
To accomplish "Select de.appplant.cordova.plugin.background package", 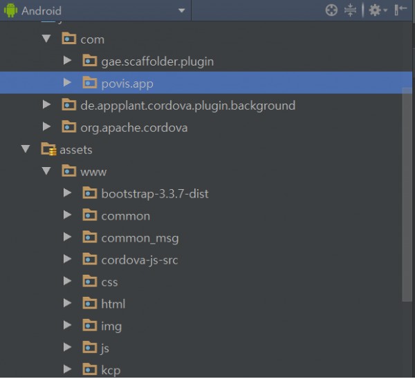I will tap(188, 106).
